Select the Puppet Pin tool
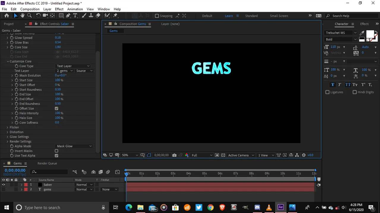Screen dimensions: 380x213 tap(115, 16)
